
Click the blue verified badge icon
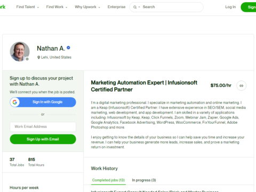[68, 47]
